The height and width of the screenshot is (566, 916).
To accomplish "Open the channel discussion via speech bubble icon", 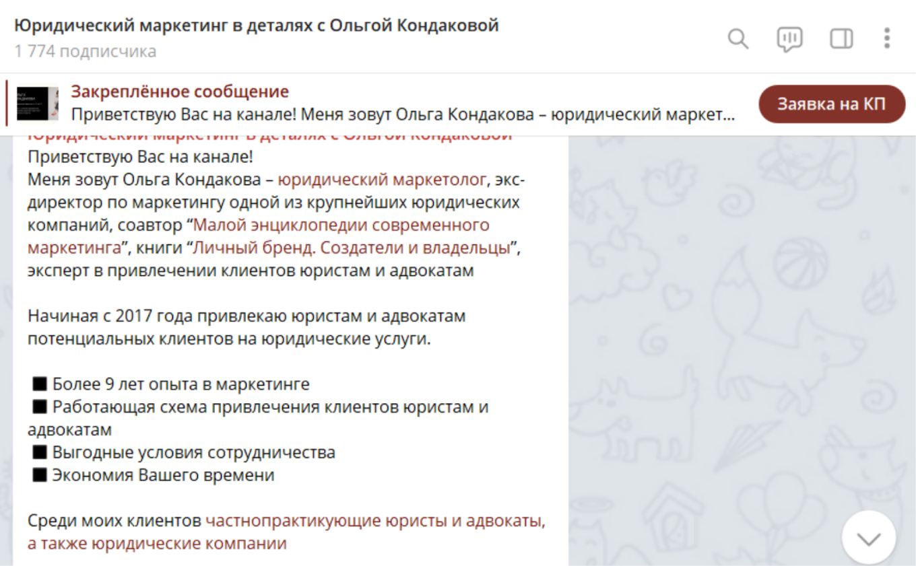I will (788, 39).
